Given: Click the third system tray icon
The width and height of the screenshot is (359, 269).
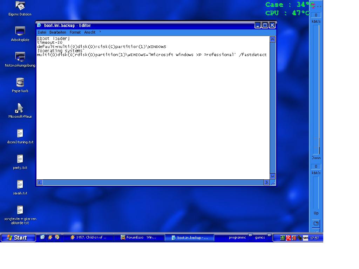Looking at the screenshot, I should [294, 238].
